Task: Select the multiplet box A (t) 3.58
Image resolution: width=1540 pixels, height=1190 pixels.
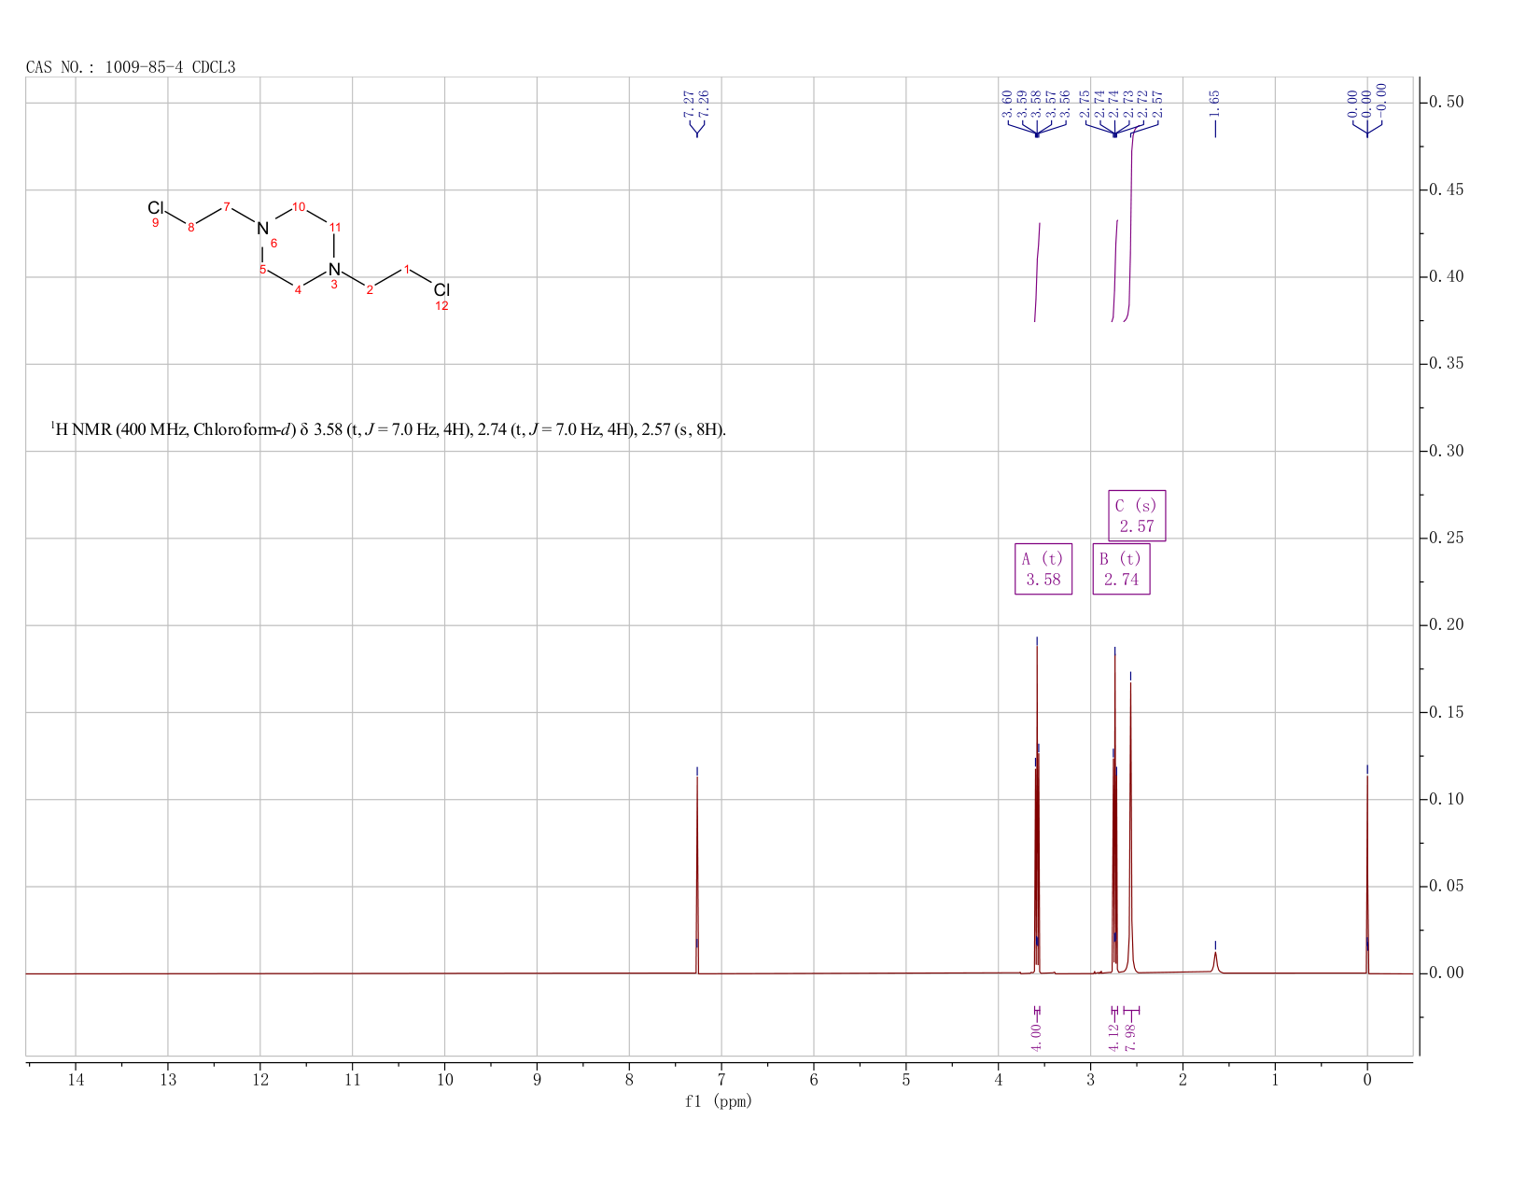Action: 1043,569
